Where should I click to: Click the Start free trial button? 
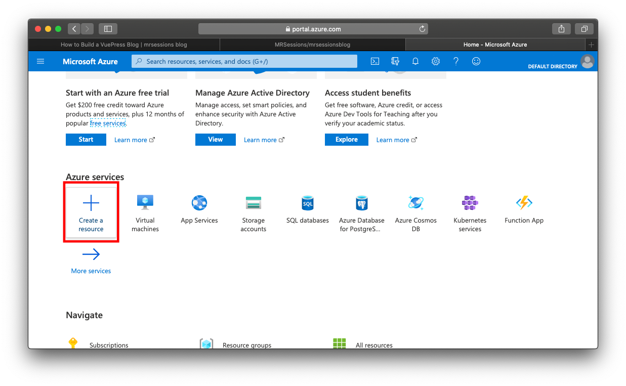click(86, 140)
